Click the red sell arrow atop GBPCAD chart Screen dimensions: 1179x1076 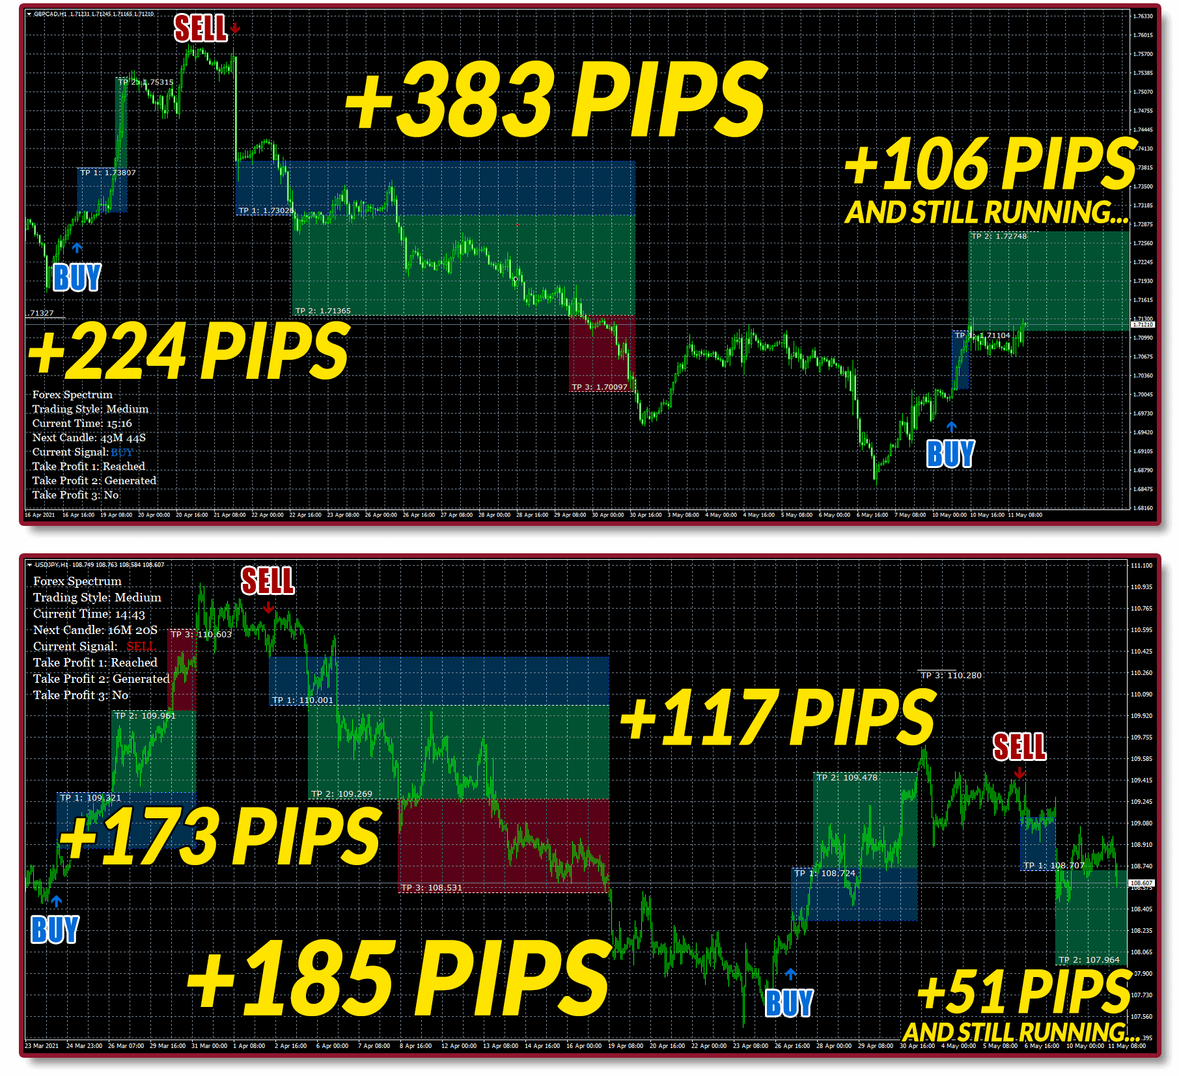(235, 29)
